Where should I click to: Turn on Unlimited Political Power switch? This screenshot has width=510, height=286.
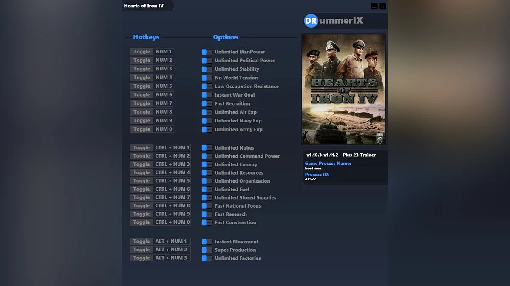click(x=207, y=61)
